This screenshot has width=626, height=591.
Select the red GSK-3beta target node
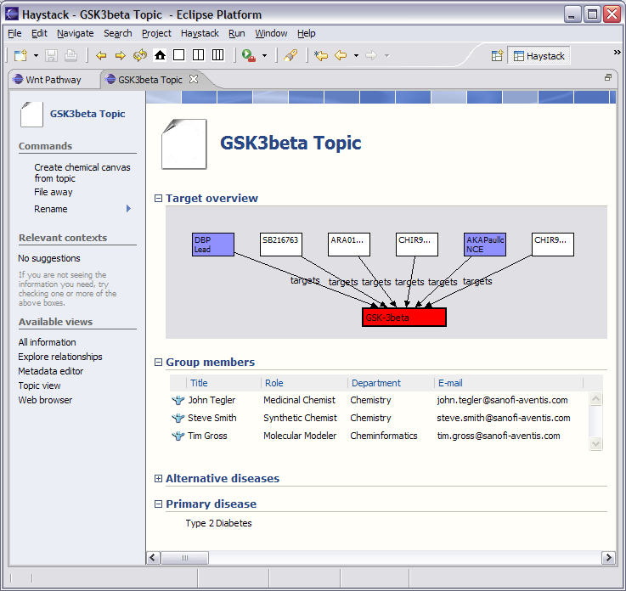(403, 317)
